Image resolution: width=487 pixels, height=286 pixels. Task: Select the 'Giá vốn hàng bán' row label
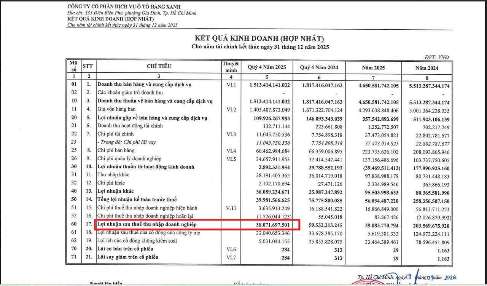tap(116, 109)
